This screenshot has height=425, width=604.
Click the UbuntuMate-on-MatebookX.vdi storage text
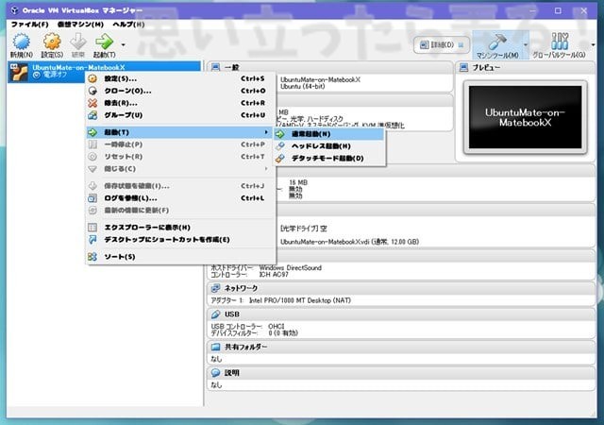click(x=349, y=242)
